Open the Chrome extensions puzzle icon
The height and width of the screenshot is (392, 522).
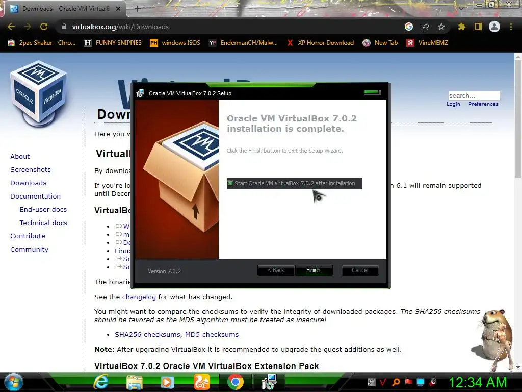pos(462,27)
